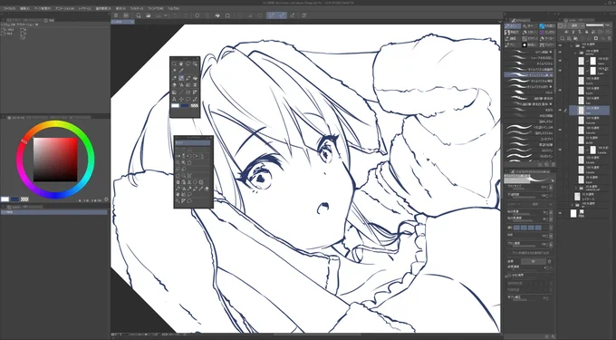Open the ヘルプ (Help) menu
Viewport: 616px width, 340px height.
tap(174, 8)
